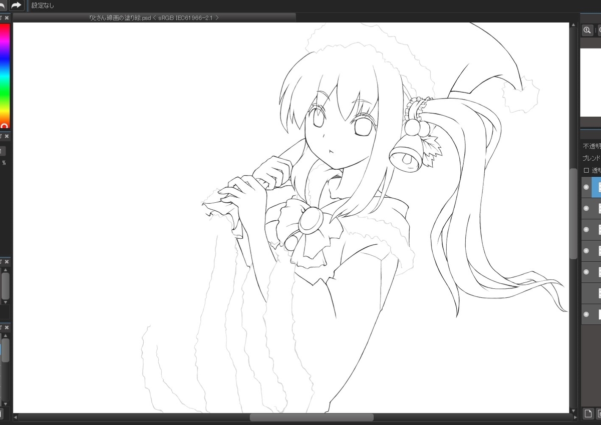Screen dimensions: 601x425
Task: Toggle visibility of the fifth layer
Action: coord(586,272)
